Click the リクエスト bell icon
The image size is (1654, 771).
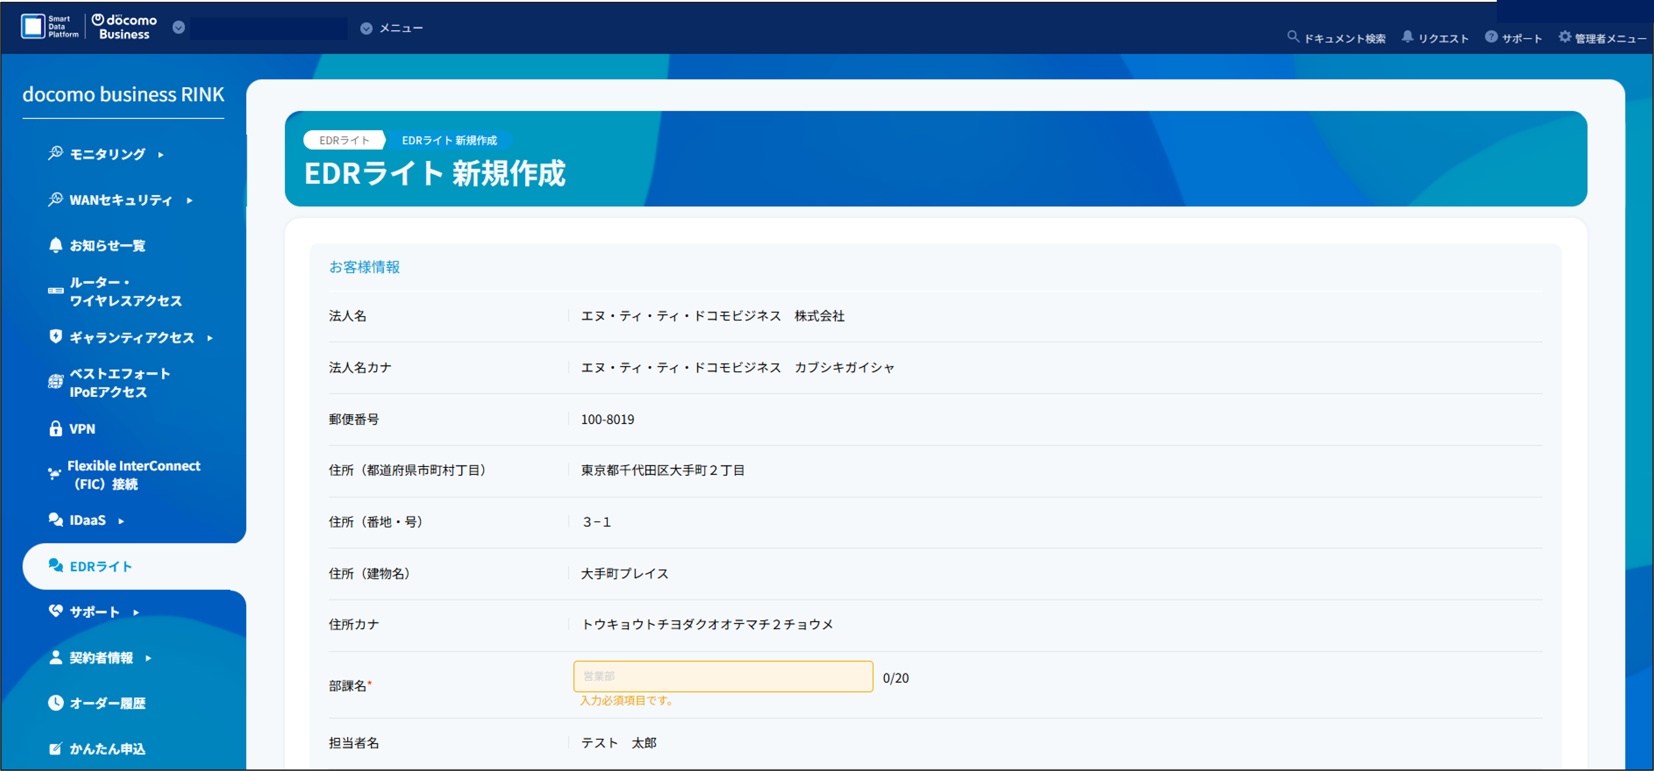(x=1407, y=37)
